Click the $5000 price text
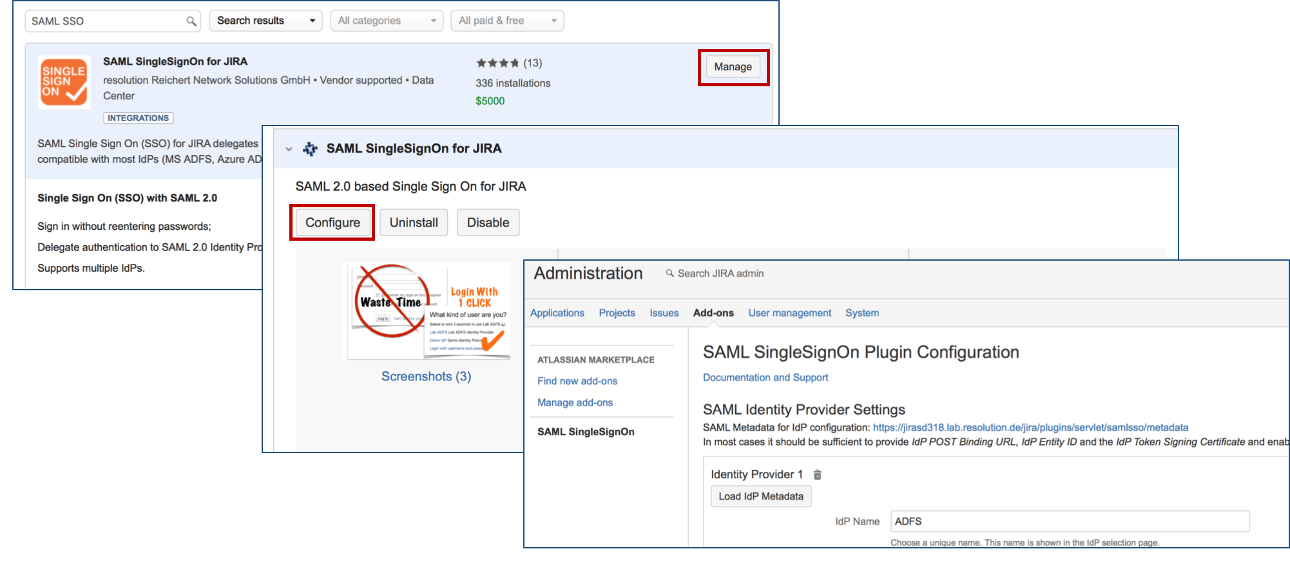This screenshot has width=1290, height=569. (x=490, y=101)
